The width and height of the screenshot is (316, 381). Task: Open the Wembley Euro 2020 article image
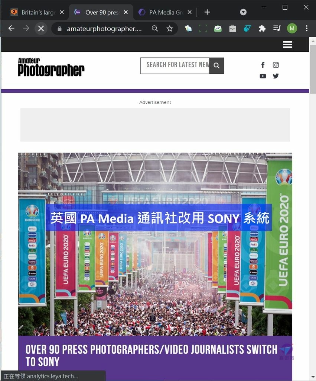155,244
